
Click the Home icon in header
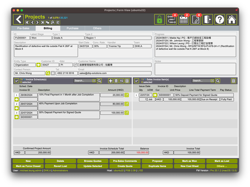coord(232,19)
